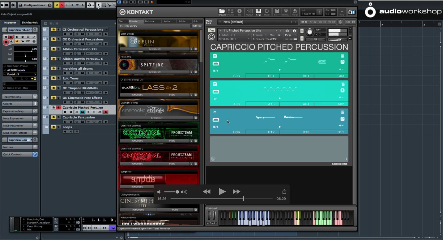Click the camera snapshot icon on the instrument header

tap(288, 31)
